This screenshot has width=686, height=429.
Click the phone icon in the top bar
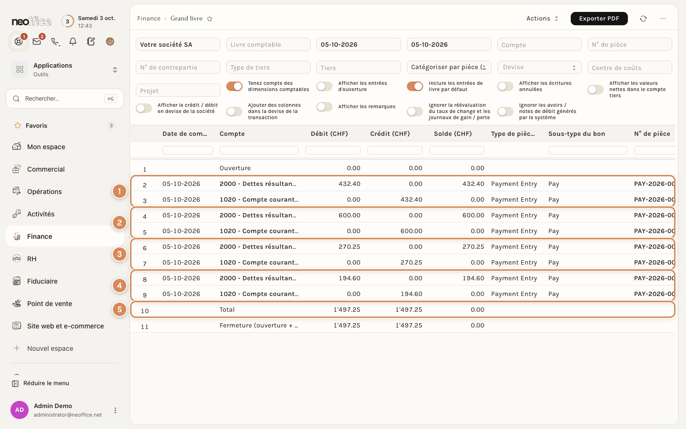click(55, 41)
